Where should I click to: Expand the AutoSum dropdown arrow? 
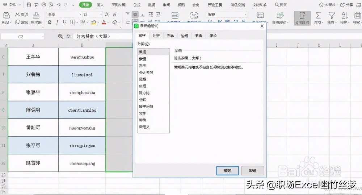point(322,22)
